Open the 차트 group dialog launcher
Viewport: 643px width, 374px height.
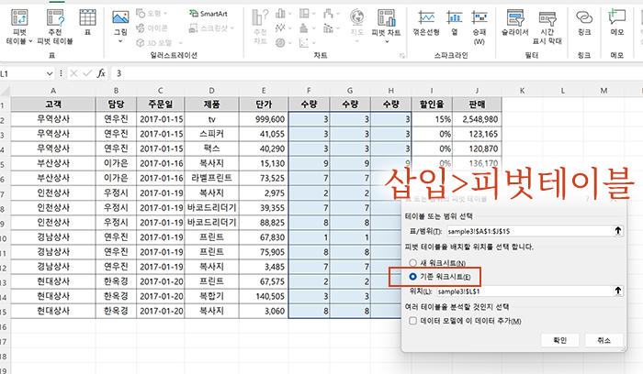pos(402,56)
